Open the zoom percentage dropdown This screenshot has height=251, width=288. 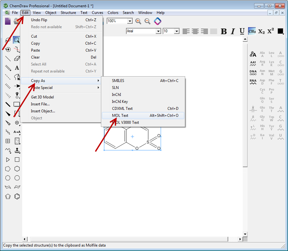[129, 21]
